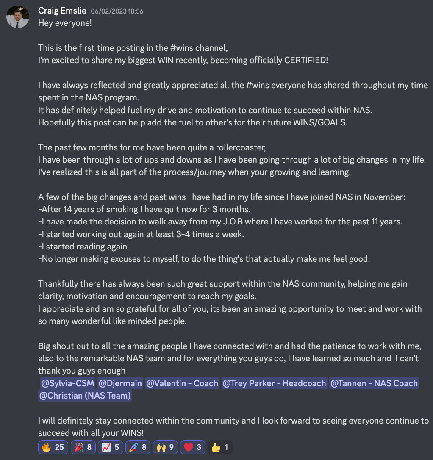Click the red heart reaction
Image resolution: width=433 pixels, height=460 pixels.
[193, 447]
